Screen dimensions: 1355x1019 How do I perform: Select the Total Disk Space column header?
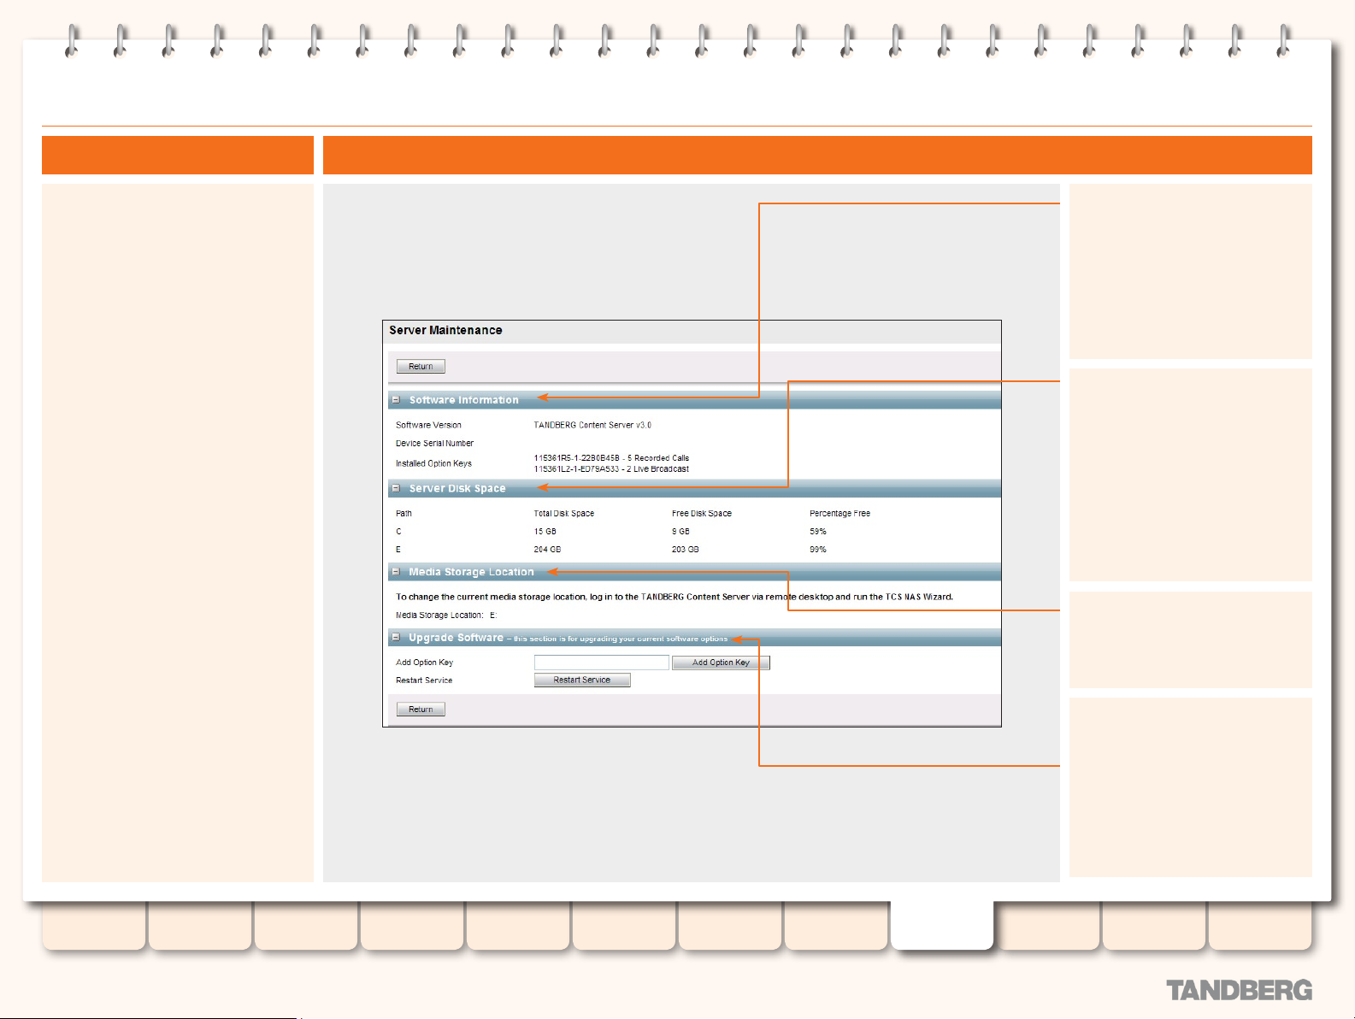coord(564,514)
